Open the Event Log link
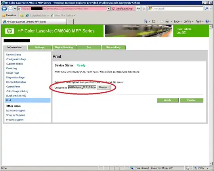This screenshot has height=171, width=214. (x=11, y=68)
